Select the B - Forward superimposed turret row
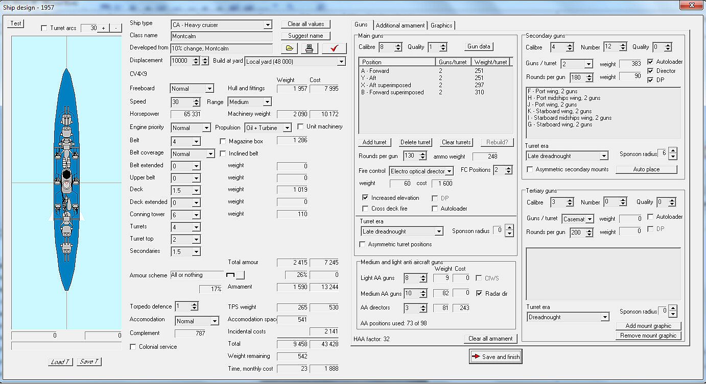The height and width of the screenshot is (385, 706). 392,92
